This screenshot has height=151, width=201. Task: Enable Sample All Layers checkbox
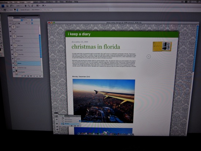[x=20, y=10]
